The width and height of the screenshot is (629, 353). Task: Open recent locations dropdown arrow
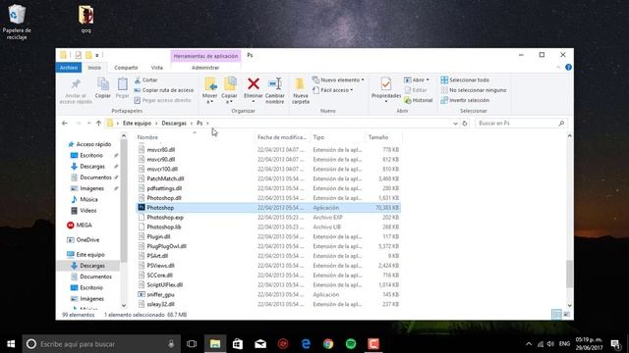(x=88, y=124)
